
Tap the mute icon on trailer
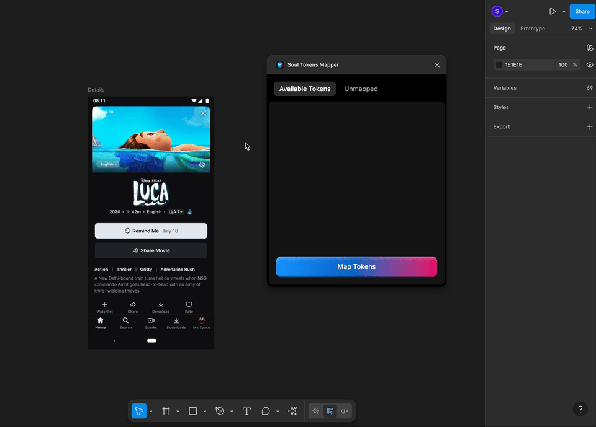point(202,165)
